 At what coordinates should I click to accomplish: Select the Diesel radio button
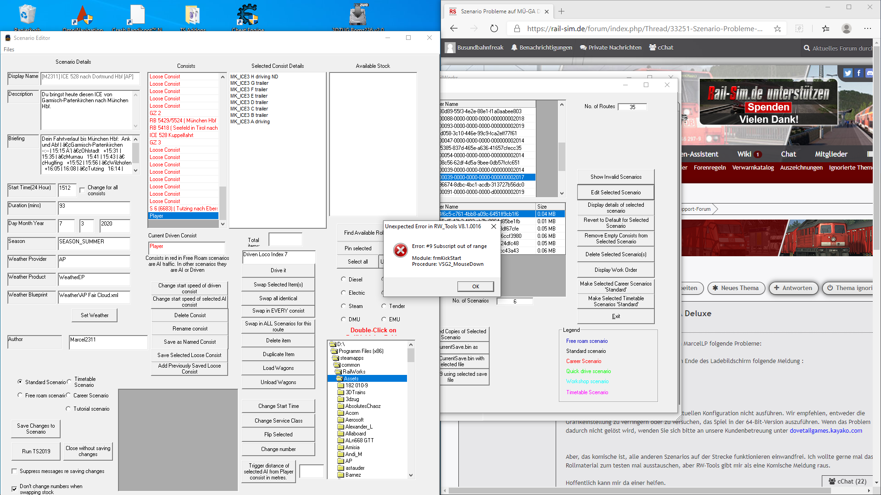coord(343,279)
